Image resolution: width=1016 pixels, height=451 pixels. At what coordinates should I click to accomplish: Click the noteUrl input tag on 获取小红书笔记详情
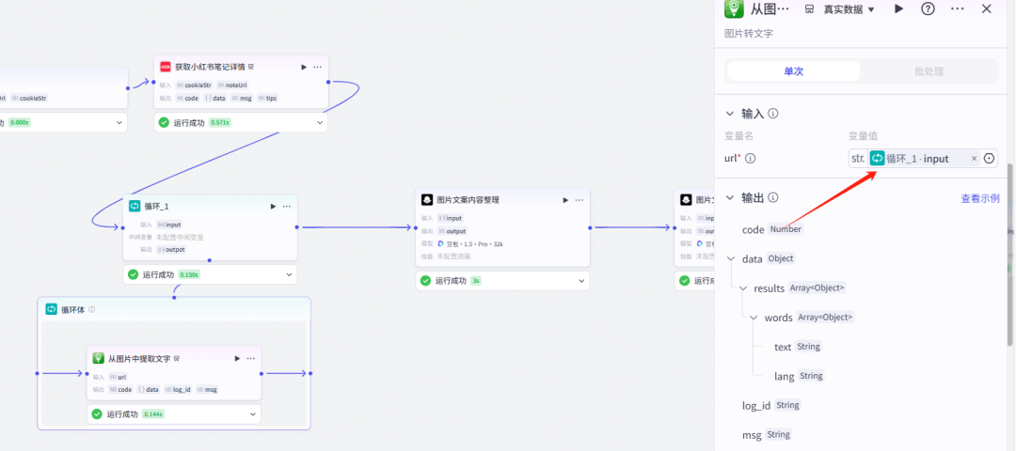coord(232,85)
